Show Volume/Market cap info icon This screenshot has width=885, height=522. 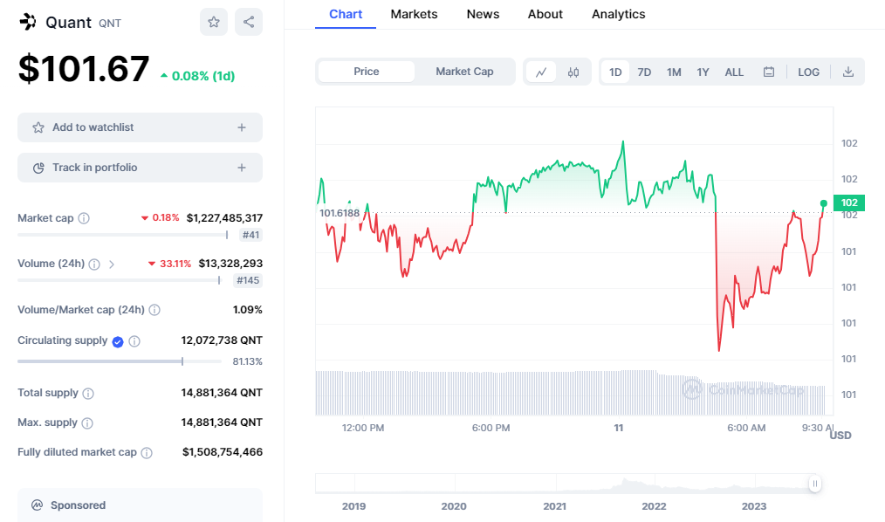[x=154, y=310]
